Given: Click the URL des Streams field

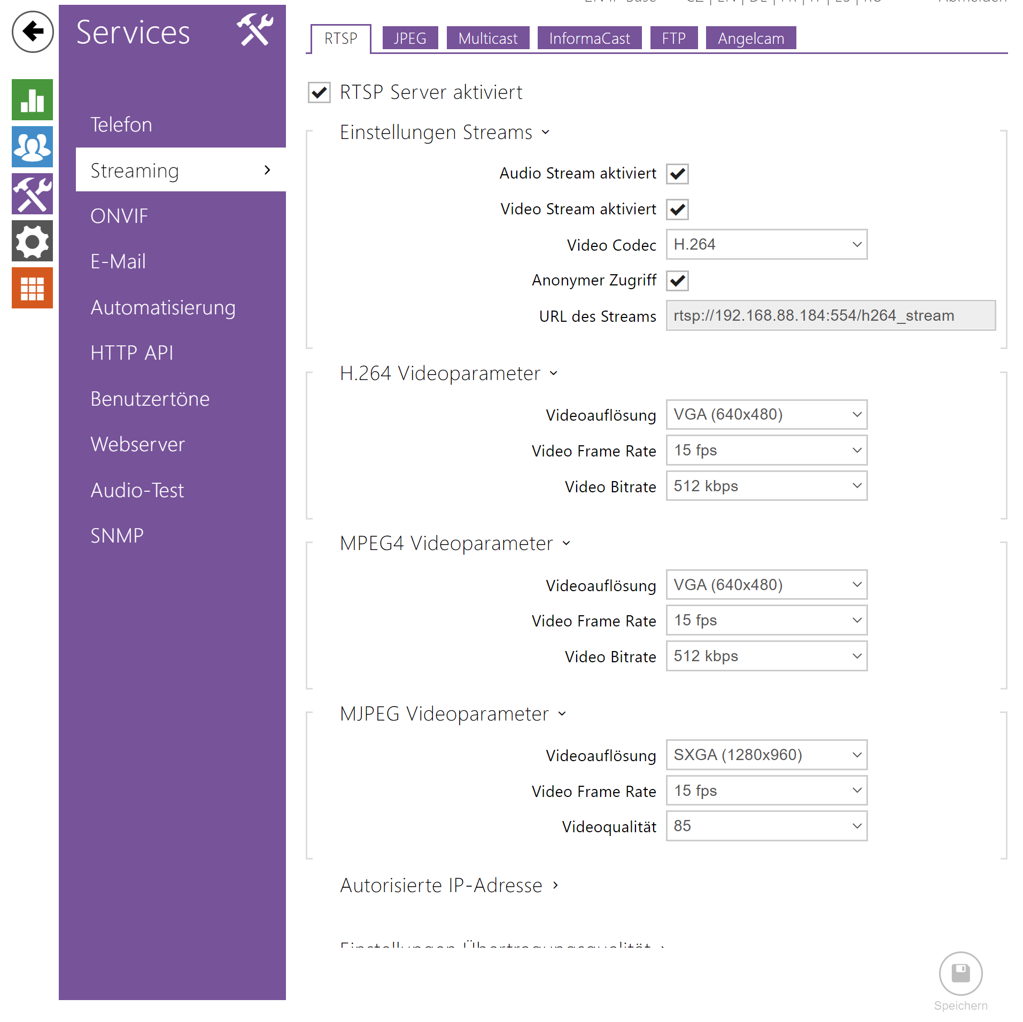Looking at the screenshot, I should click(x=831, y=316).
